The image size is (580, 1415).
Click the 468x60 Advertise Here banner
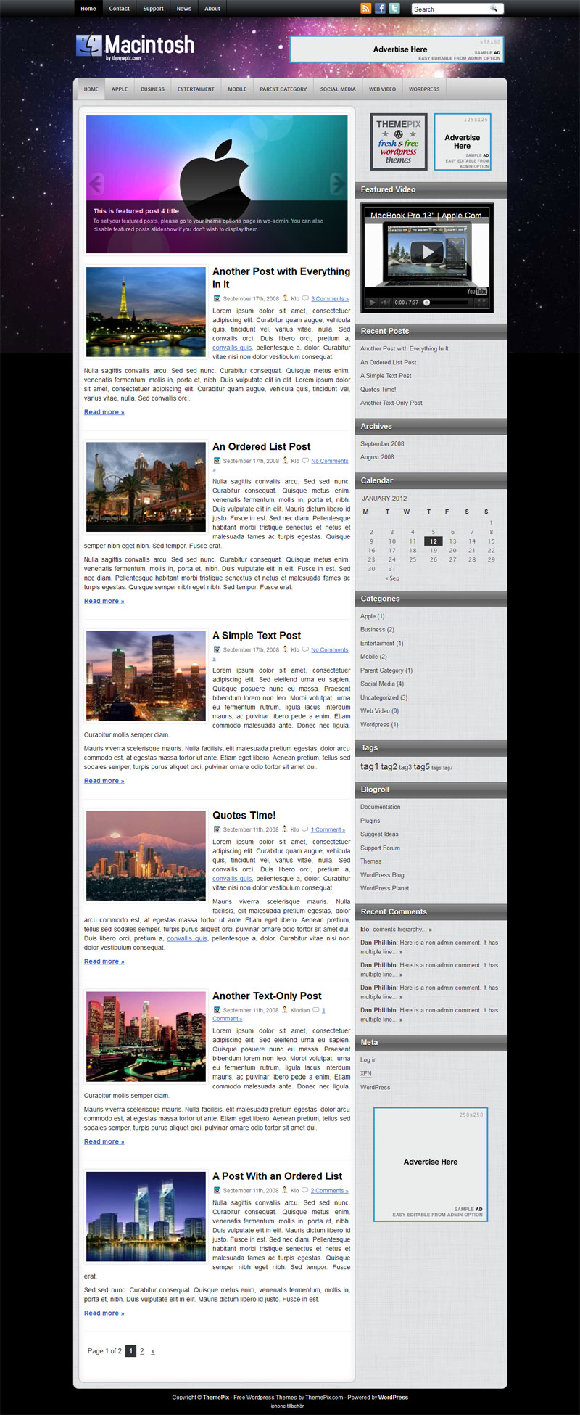[397, 49]
